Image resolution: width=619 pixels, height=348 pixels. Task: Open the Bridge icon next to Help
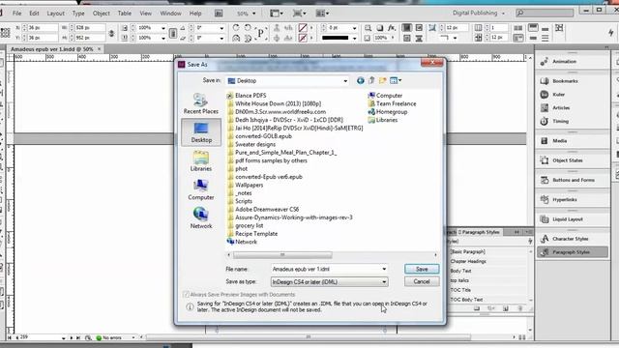[219, 13]
